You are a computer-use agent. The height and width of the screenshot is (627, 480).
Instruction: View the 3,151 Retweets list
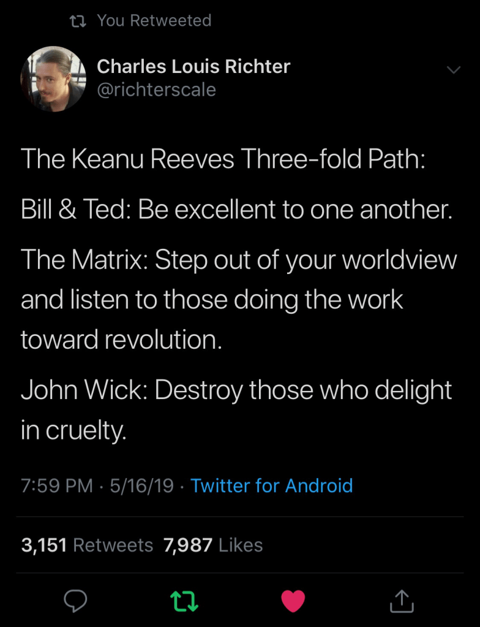tap(87, 545)
